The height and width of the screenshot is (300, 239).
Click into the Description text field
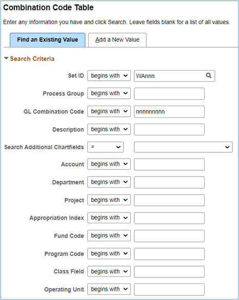[x=169, y=130]
